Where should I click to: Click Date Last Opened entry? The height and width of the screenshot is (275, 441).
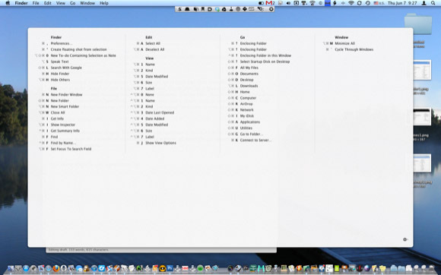[x=160, y=112]
